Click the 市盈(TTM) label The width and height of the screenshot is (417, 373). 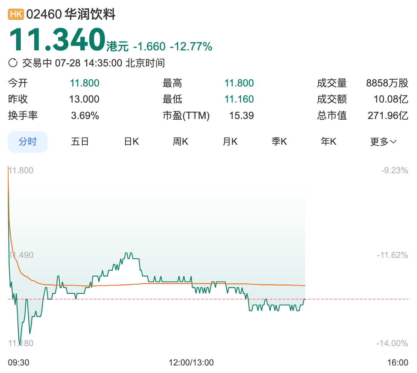tap(186, 115)
